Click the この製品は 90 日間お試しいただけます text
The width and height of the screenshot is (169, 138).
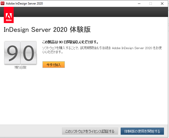(70, 42)
